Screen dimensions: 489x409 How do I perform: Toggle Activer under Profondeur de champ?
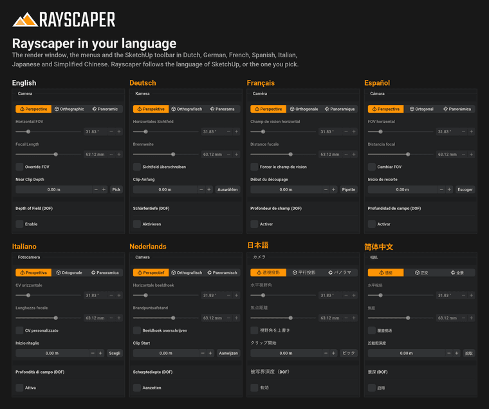[x=254, y=224]
